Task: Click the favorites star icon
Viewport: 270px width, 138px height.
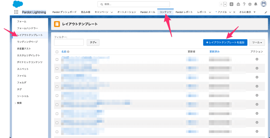Action: (x=221, y=4)
